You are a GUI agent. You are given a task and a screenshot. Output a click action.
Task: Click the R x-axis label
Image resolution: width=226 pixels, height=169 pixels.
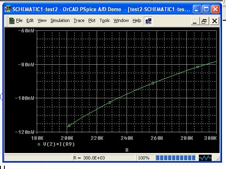pos(127,150)
